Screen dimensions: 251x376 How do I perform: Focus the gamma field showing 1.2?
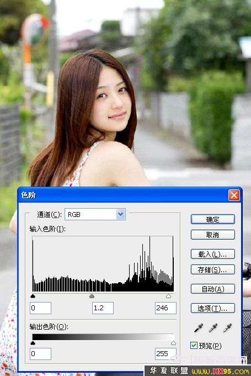pyautogui.click(x=103, y=308)
